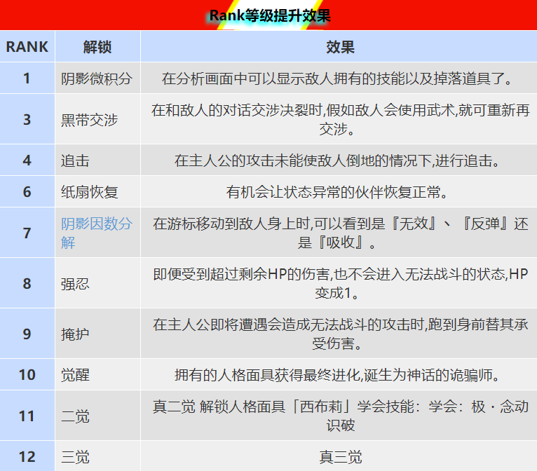537x471 pixels.
Task: Click the 阴影微积分 cell
Action: (97, 78)
